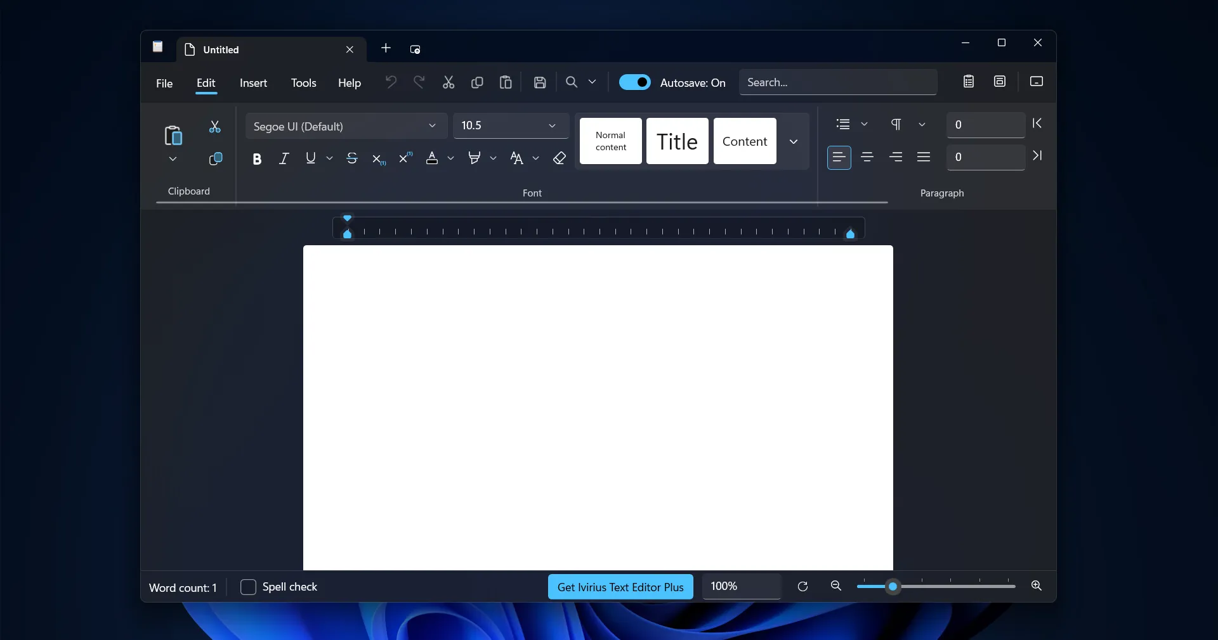This screenshot has width=1218, height=640.
Task: Click the Paste icon in the toolbar
Action: click(505, 82)
